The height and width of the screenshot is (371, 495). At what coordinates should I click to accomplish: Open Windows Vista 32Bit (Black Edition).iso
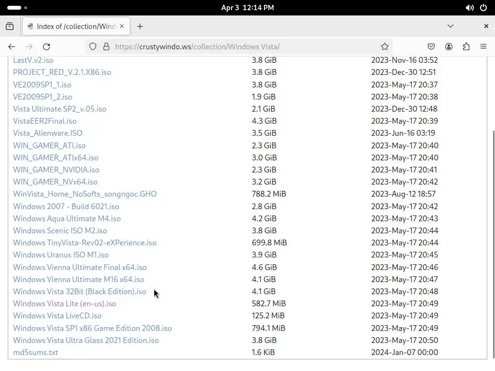pos(80,291)
